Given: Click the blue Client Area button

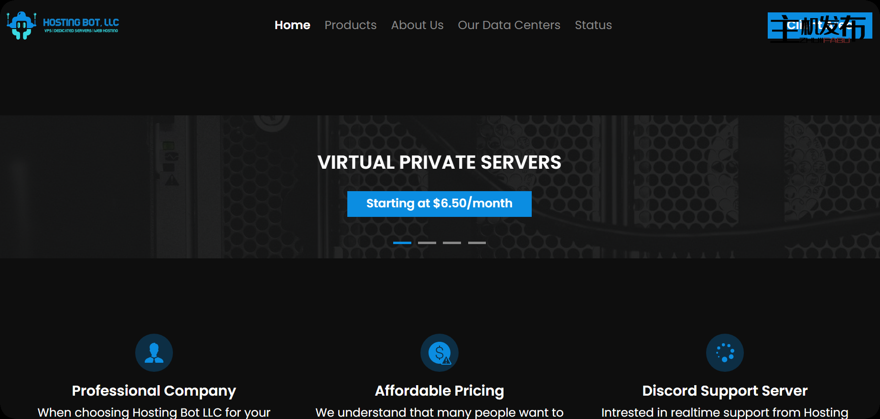Looking at the screenshot, I should pyautogui.click(x=820, y=26).
